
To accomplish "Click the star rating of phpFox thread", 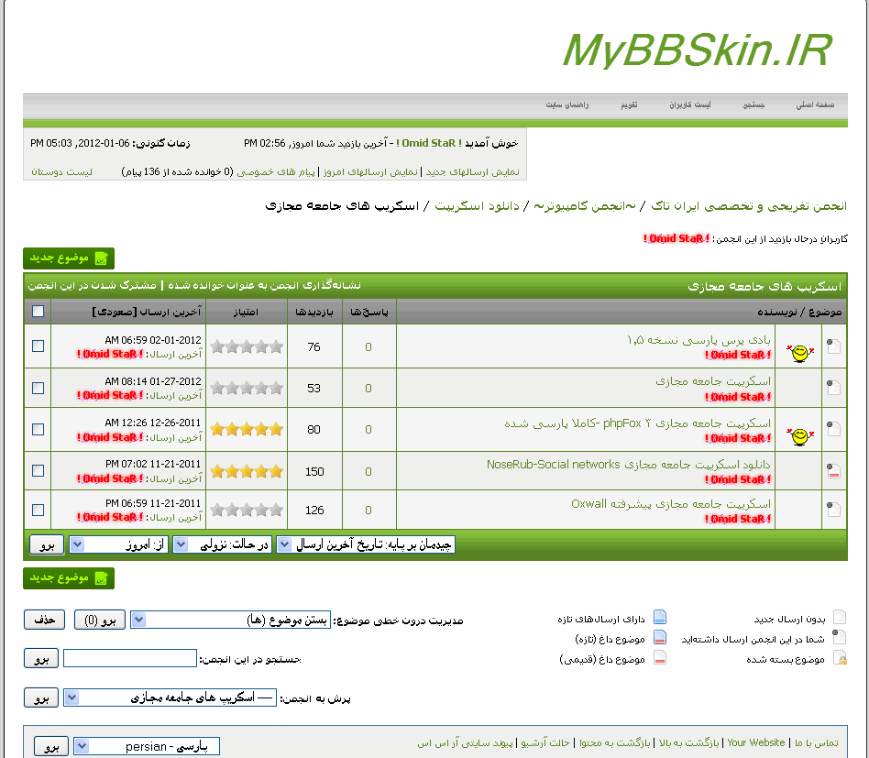I will [x=247, y=429].
